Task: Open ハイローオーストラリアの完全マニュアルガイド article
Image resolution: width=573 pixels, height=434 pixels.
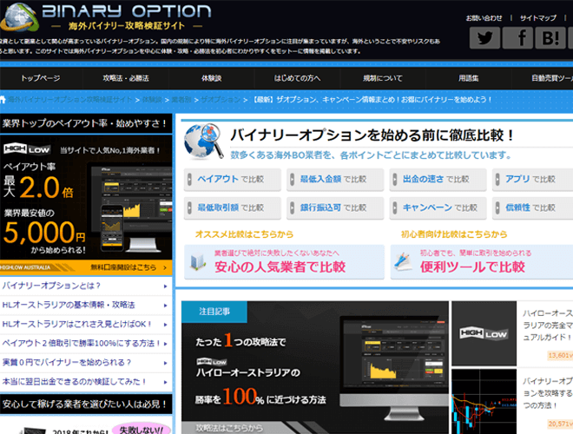Action: 548,325
